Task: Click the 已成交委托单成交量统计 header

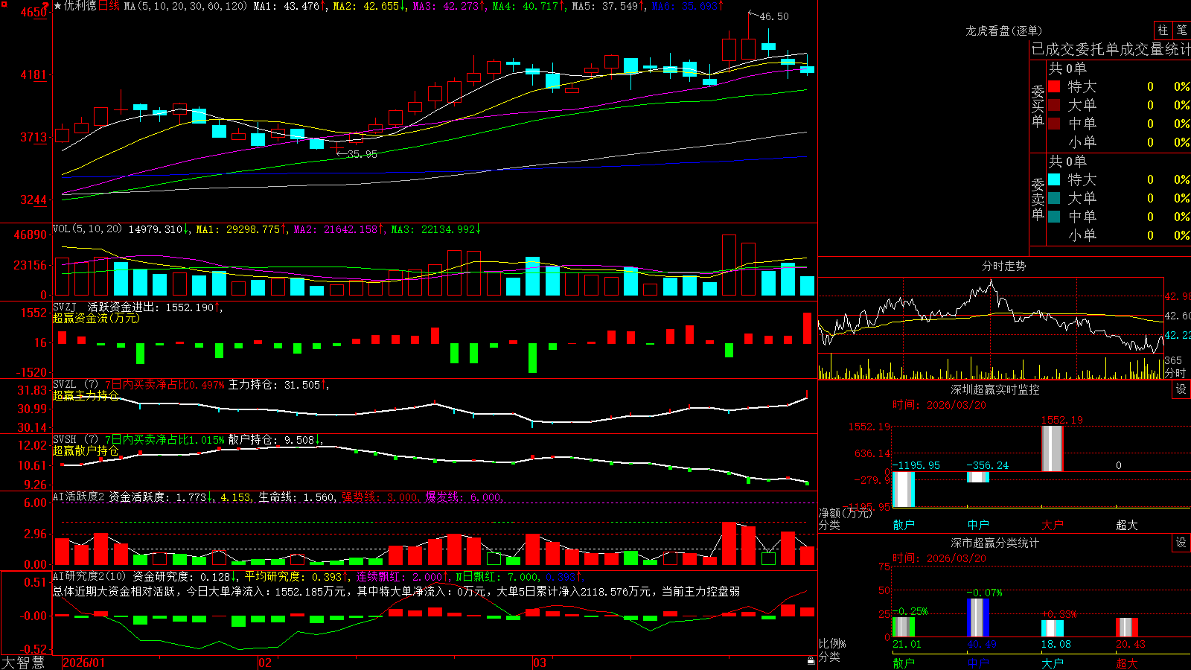Action: (1111, 49)
